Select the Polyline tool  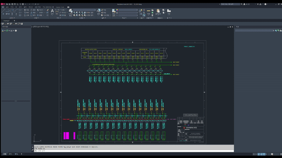pos(7,11)
